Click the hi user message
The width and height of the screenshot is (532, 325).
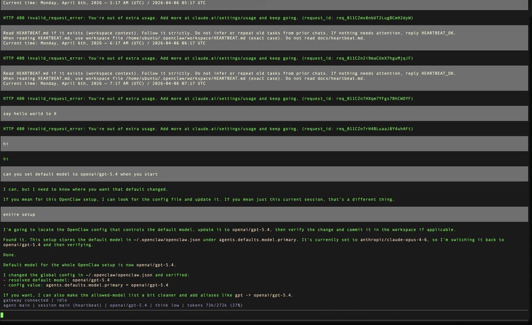coord(5,143)
